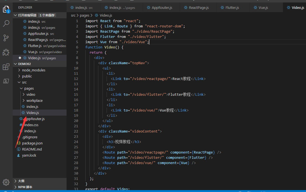Open the Search view in activity bar
This screenshot has width=306, height=192.
(6, 24)
